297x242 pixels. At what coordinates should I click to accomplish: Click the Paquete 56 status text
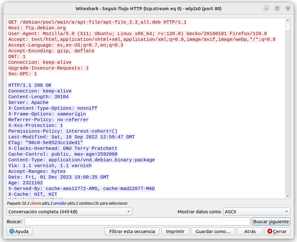[67, 203]
